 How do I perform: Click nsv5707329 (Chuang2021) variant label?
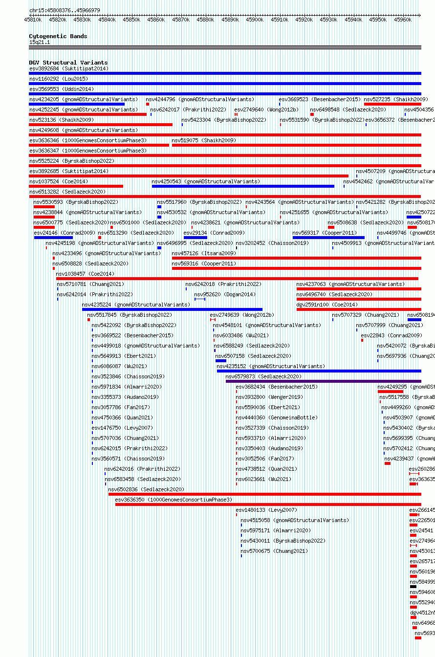(366, 315)
